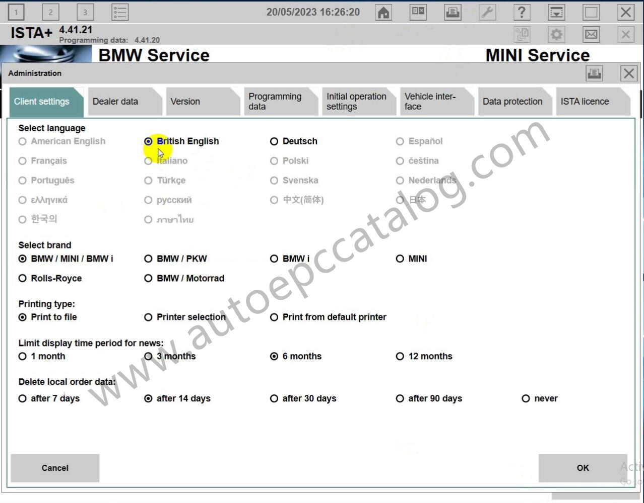Select Print to file option
The image size is (644, 503).
pos(48,317)
